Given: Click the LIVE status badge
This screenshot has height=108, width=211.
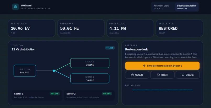Looking at the screenshot, I should point(110,48).
